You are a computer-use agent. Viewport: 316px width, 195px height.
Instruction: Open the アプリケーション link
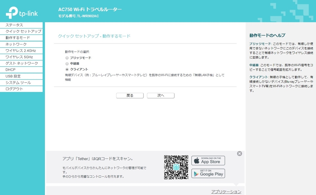coord(226,192)
